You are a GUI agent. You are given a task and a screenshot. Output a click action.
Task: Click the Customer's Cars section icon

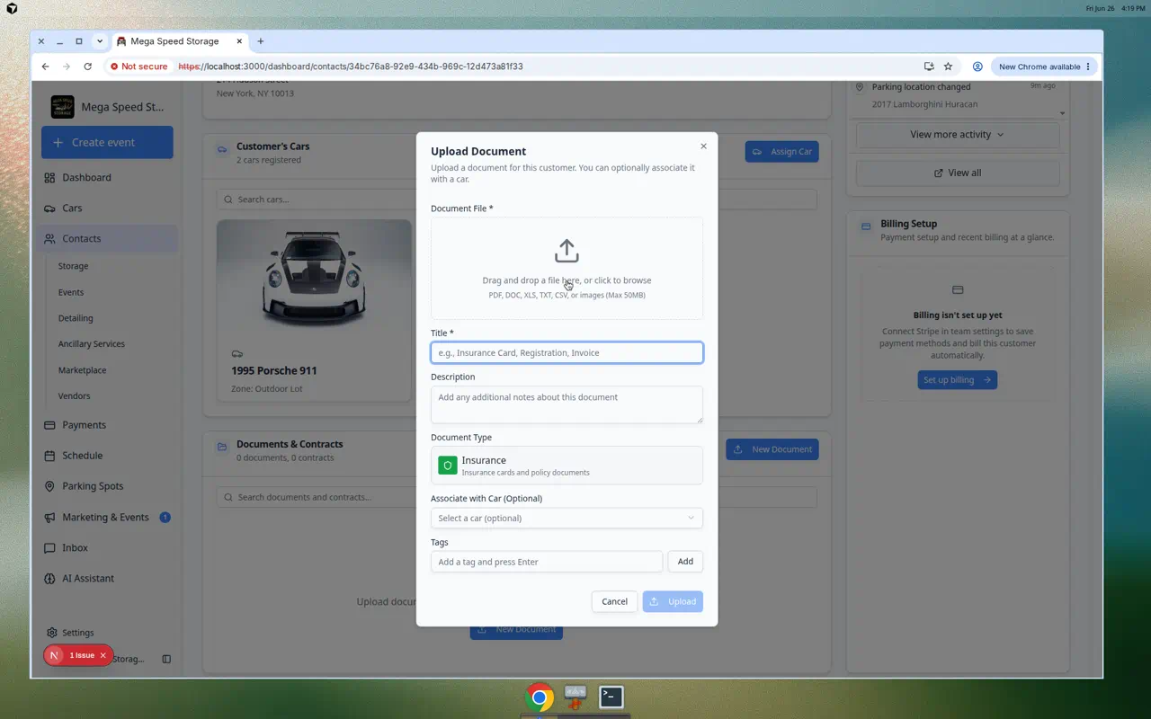[222, 149]
